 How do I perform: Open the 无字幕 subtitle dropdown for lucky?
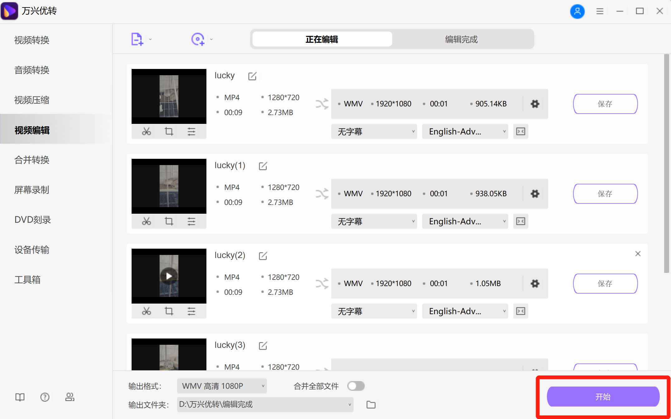(x=374, y=131)
